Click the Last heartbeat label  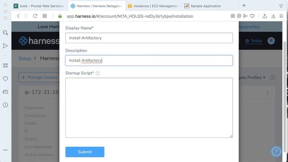click(38, 147)
